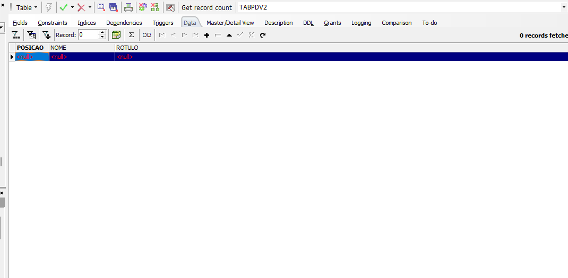Screen dimensions: 568x278
Task: Insert a new record with the plus icon
Action: (x=207, y=35)
